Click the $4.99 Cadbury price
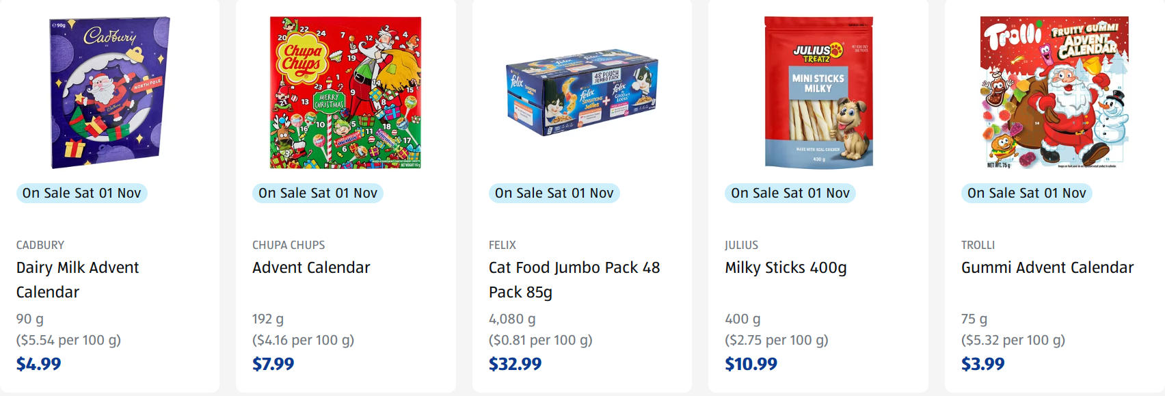Viewport: 1165px width, 396px height. point(39,364)
